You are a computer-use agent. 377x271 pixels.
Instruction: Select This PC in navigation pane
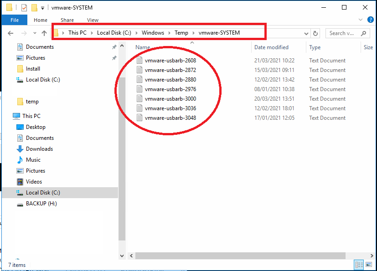(31, 116)
